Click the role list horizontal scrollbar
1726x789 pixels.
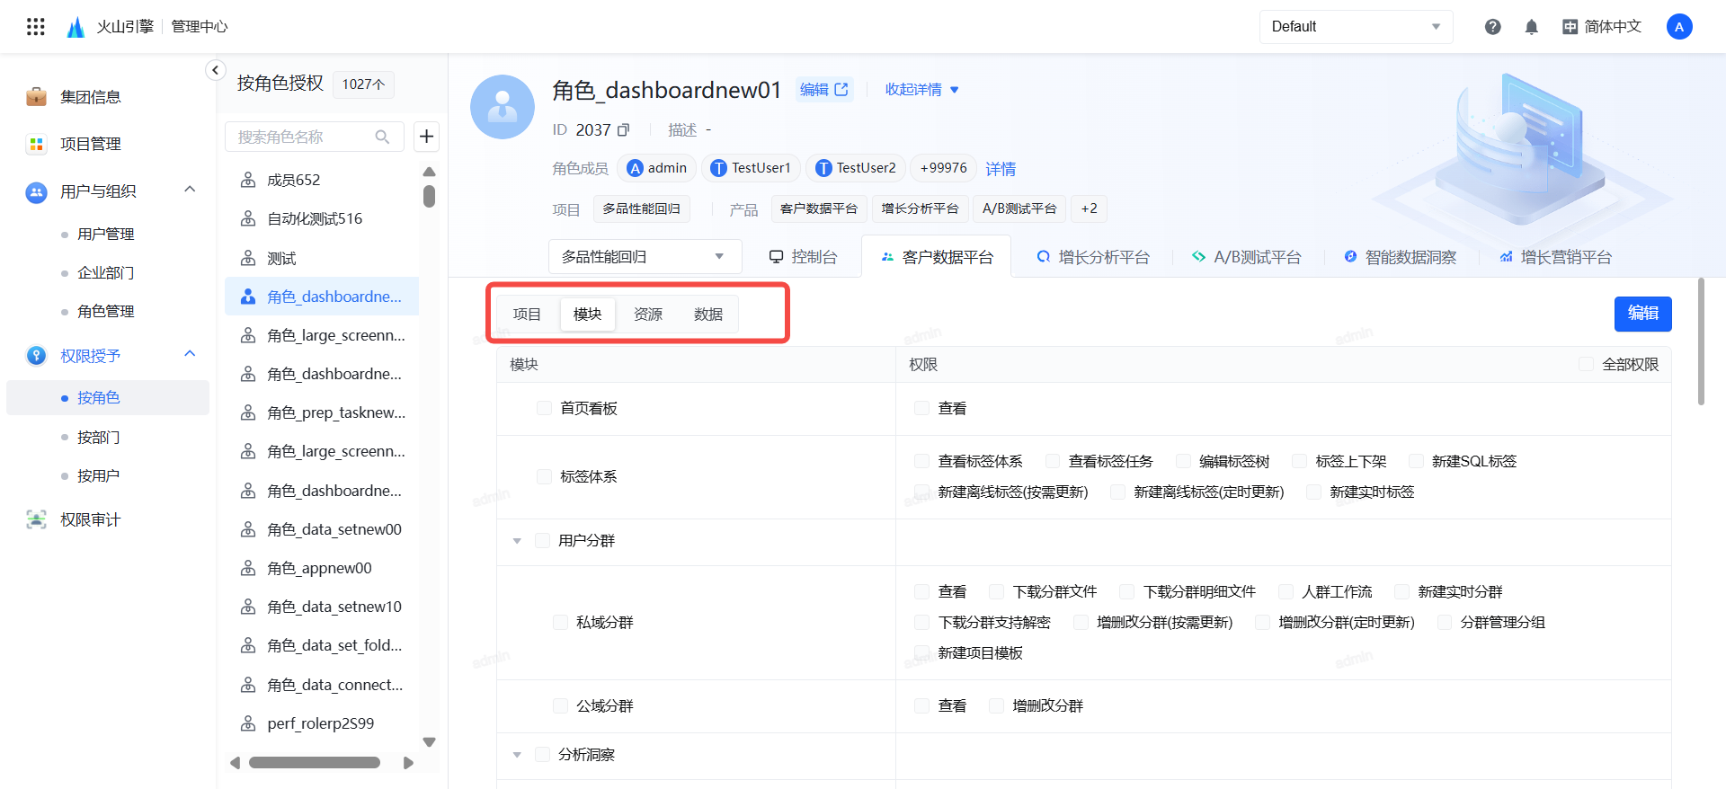(x=315, y=763)
